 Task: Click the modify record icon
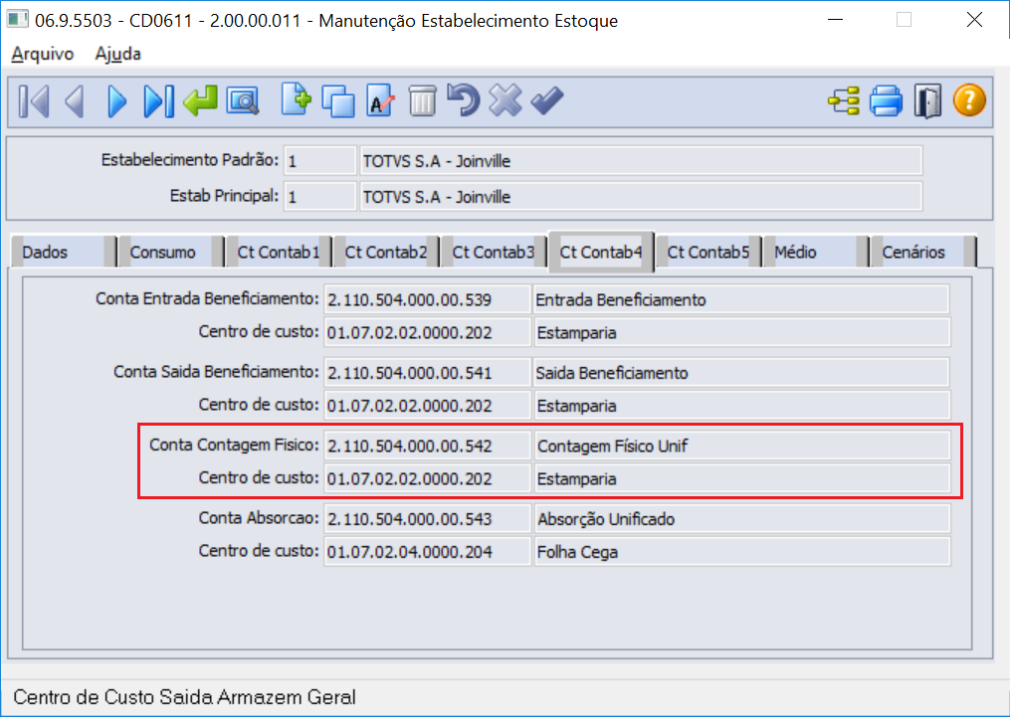pyautogui.click(x=381, y=101)
